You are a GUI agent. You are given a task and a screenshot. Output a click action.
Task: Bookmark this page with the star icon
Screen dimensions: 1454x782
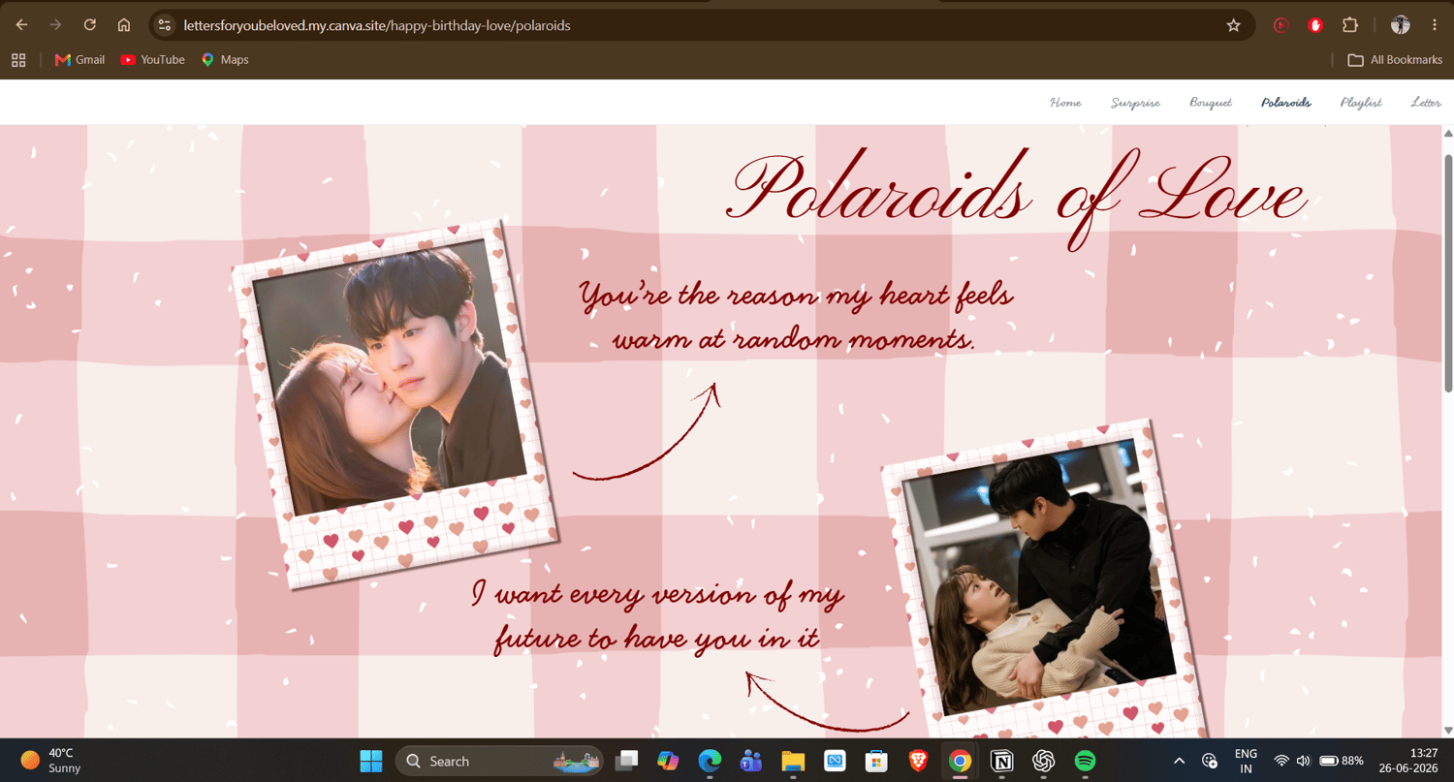coord(1234,25)
